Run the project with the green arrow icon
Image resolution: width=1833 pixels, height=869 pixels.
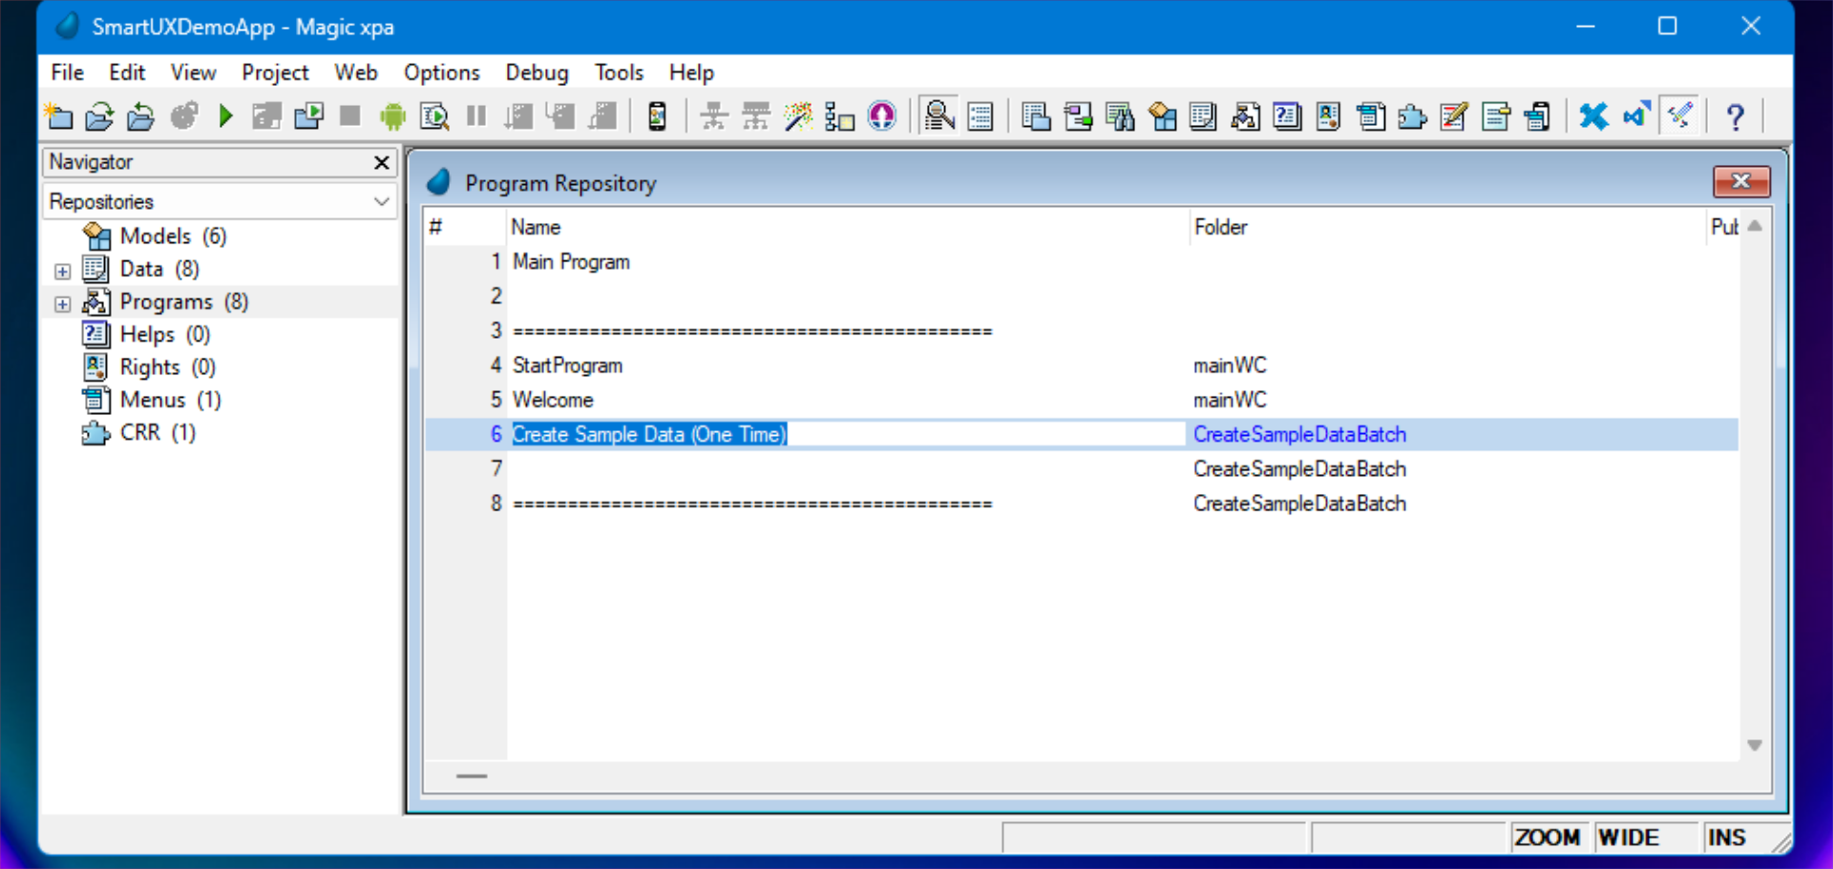pos(225,115)
